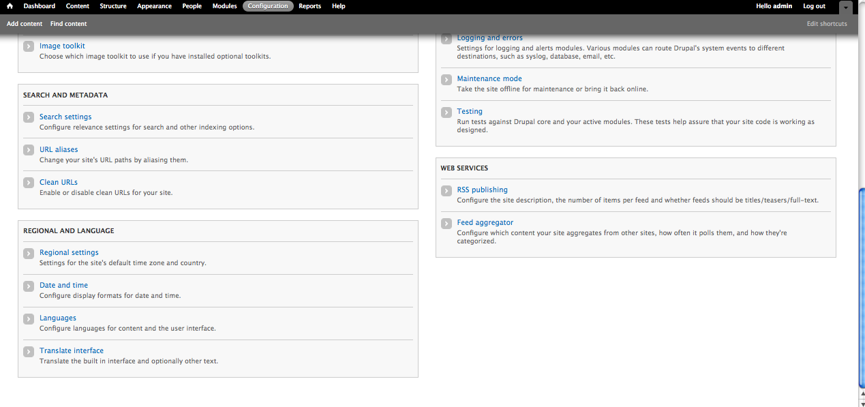
Task: Click the arrow icon beside Logging and errors
Action: pos(446,38)
